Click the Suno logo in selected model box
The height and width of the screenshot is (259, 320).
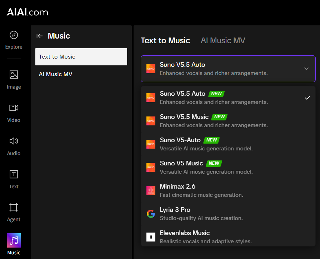pos(151,69)
